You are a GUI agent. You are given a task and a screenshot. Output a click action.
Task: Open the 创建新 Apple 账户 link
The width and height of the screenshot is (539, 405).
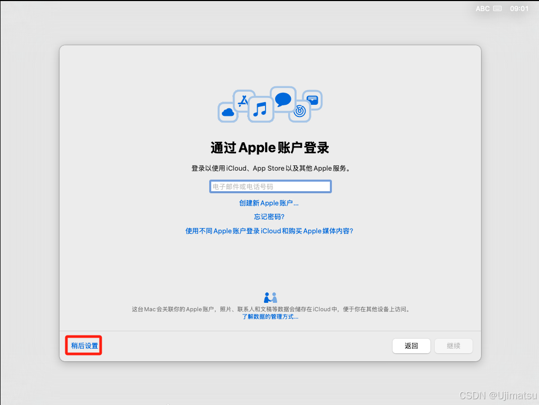[x=269, y=203]
